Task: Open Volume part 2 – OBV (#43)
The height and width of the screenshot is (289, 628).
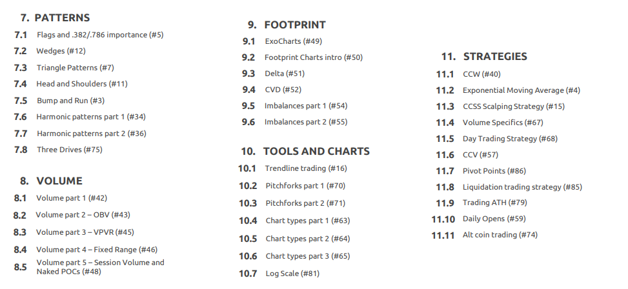Action: (83, 215)
